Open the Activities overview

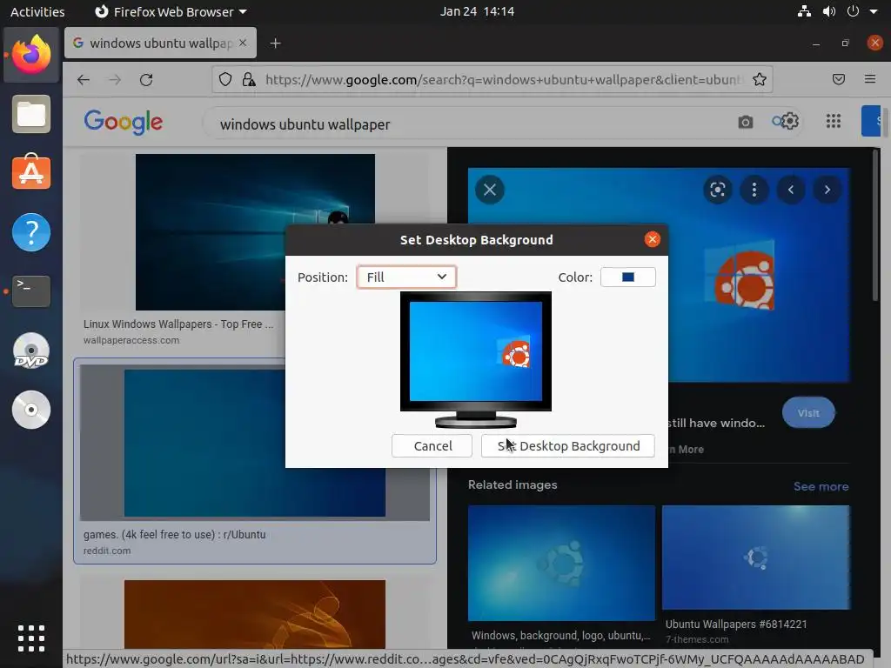[37, 11]
